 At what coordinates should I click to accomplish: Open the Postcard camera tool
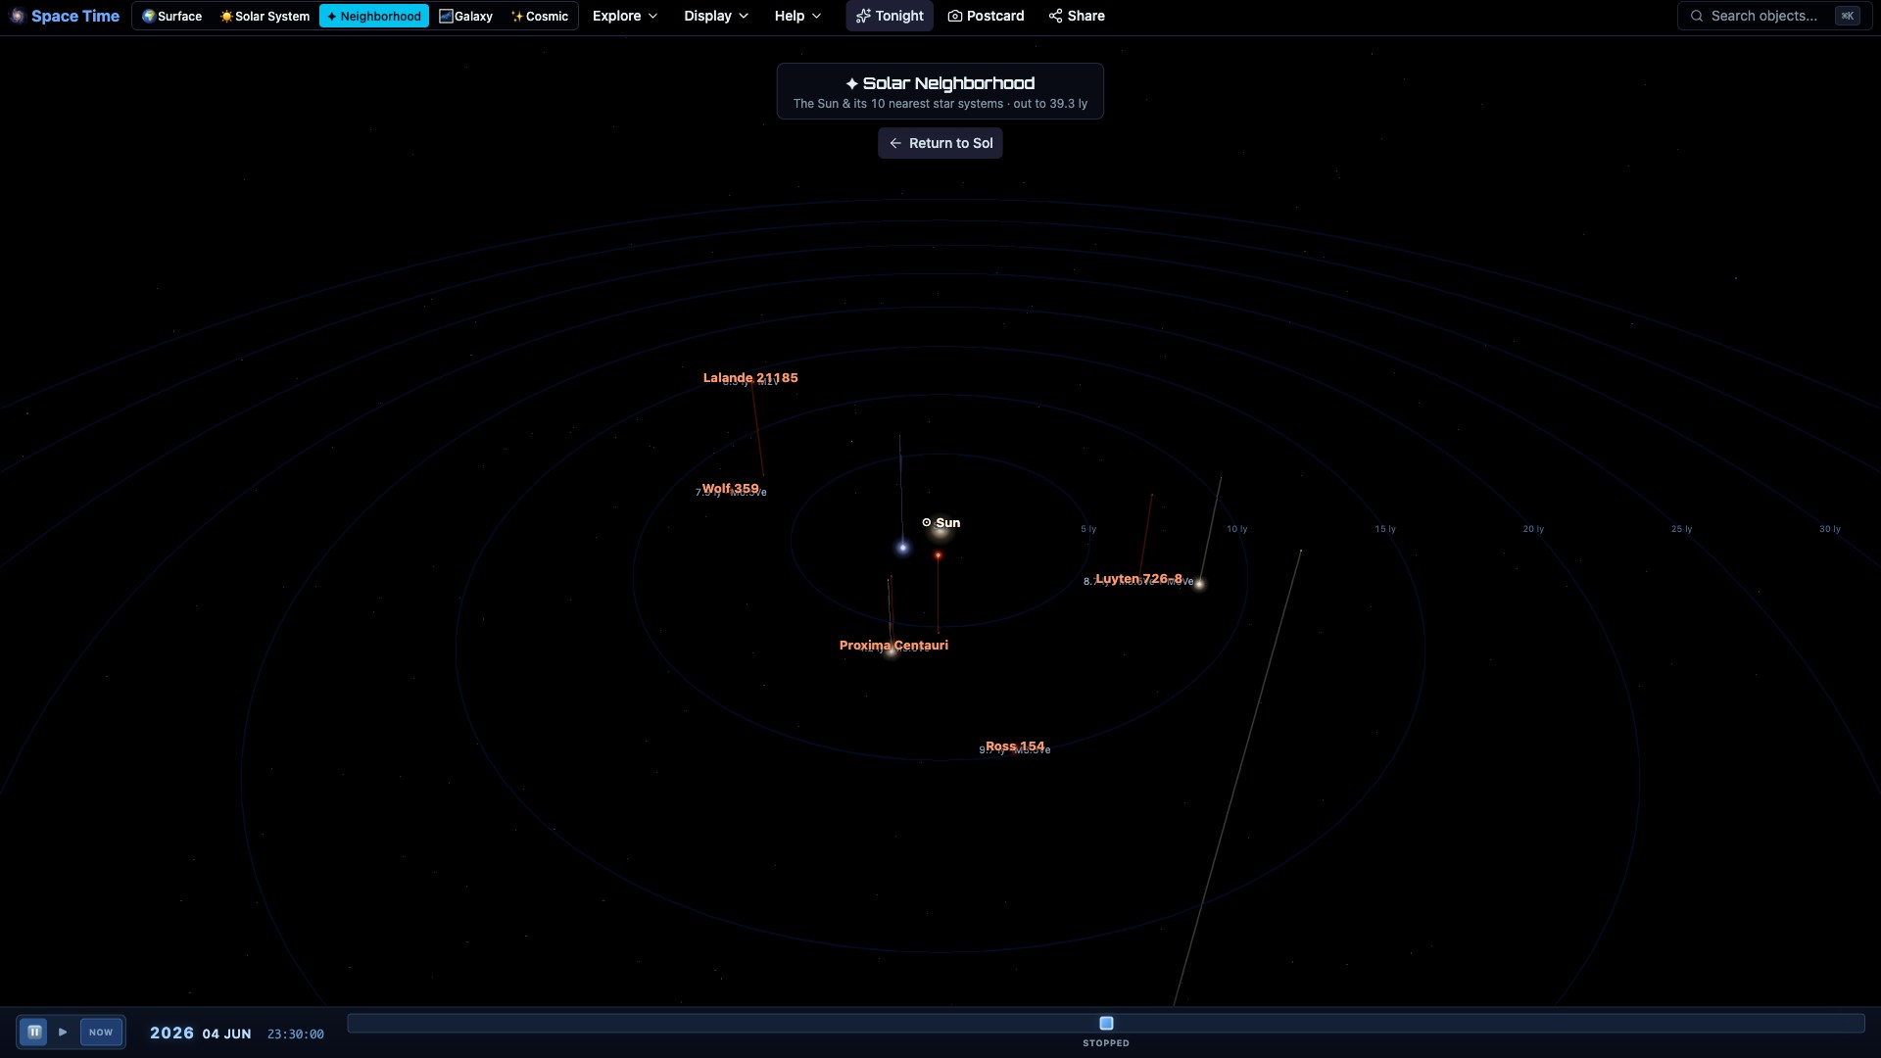986,16
